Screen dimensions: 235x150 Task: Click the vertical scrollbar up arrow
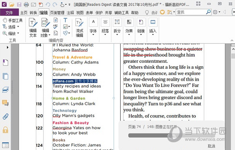(x=233, y=49)
